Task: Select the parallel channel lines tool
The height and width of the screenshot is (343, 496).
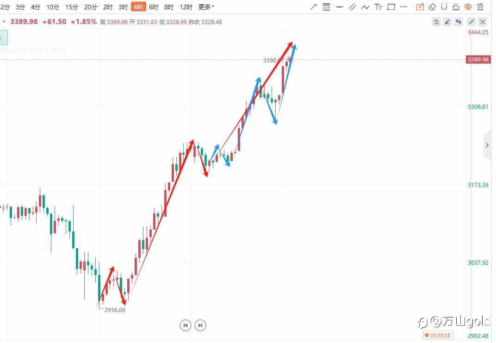Action: click(353, 6)
